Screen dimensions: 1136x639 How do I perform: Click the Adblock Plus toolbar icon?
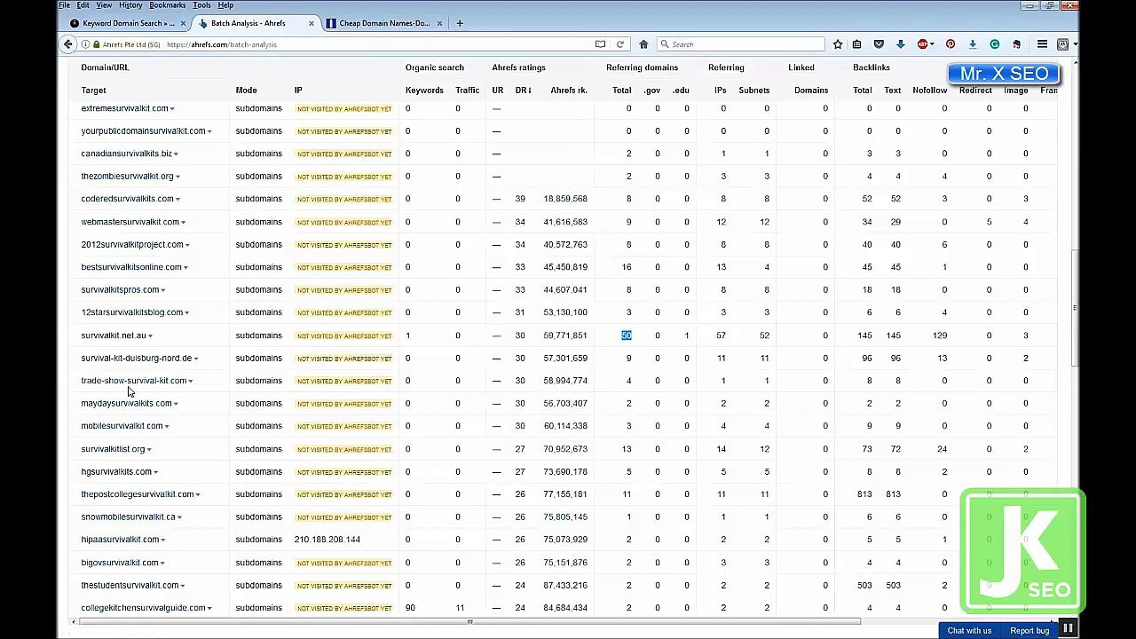coord(923,44)
